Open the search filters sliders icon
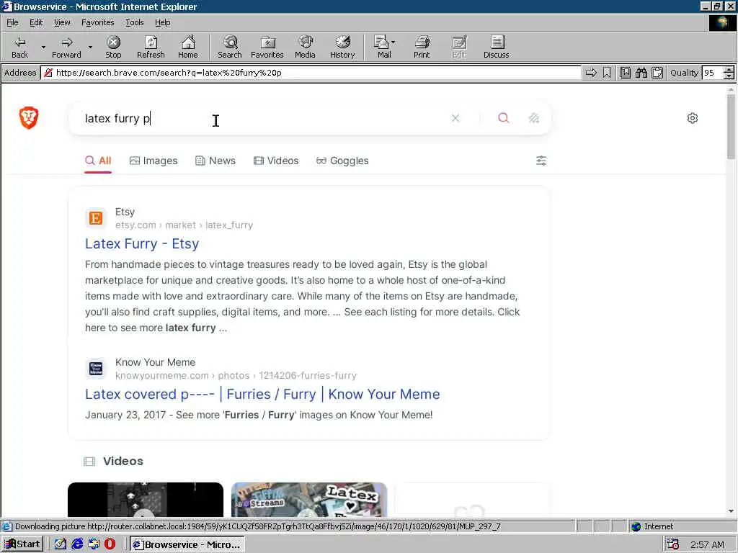Image resolution: width=738 pixels, height=553 pixels. [x=541, y=161]
